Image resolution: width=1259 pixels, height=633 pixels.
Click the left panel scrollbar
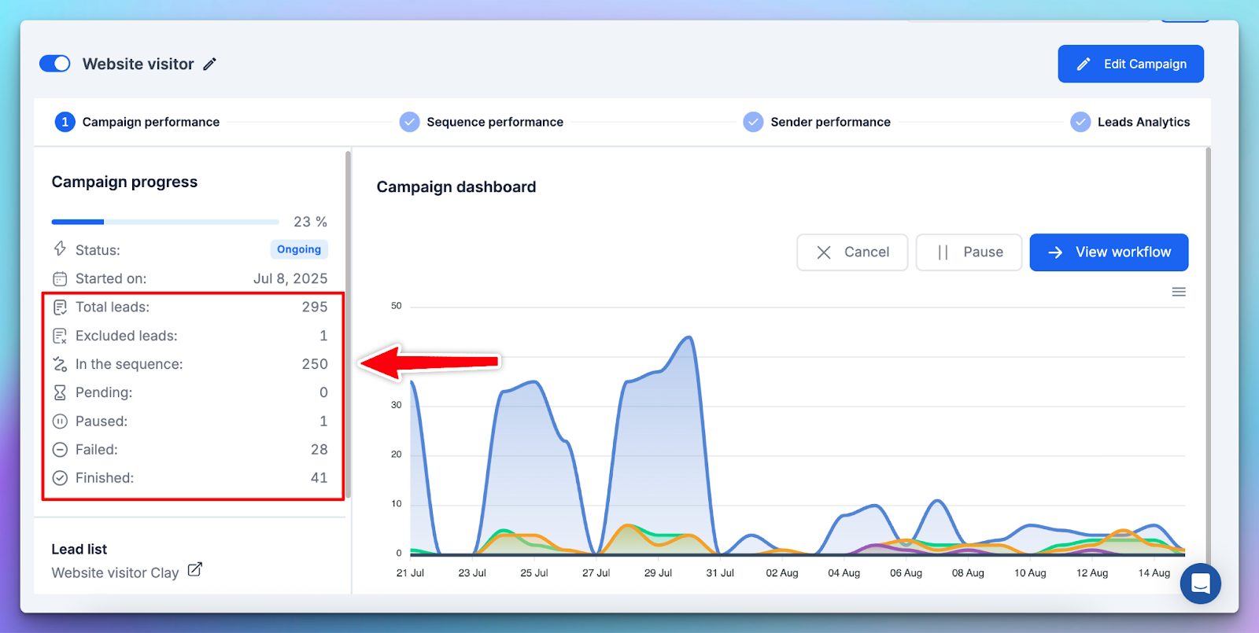[348, 324]
